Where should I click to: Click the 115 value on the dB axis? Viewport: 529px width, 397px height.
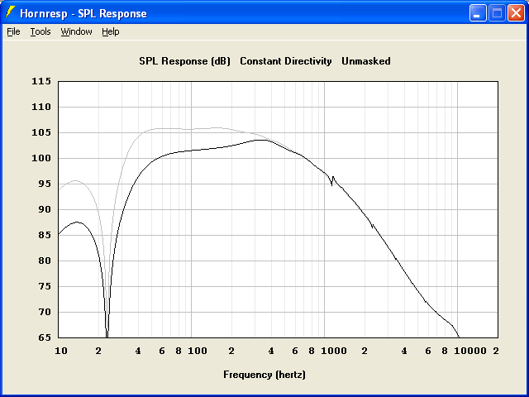pyautogui.click(x=41, y=81)
